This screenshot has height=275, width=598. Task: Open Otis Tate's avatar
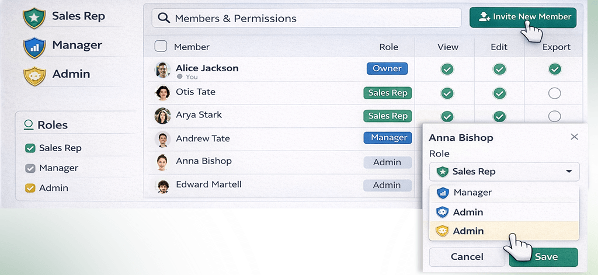pyautogui.click(x=162, y=93)
